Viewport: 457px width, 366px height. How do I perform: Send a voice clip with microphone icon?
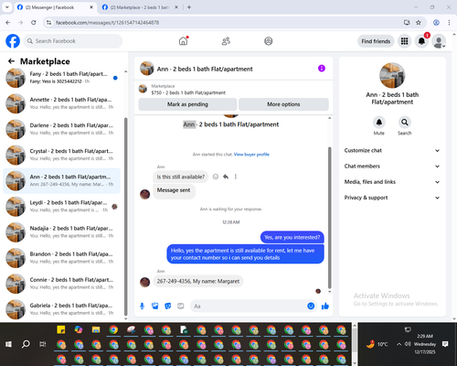click(x=142, y=306)
